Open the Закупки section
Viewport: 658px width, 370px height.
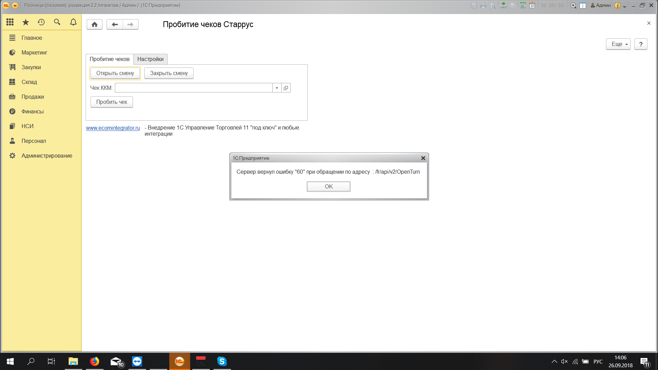[41, 67]
